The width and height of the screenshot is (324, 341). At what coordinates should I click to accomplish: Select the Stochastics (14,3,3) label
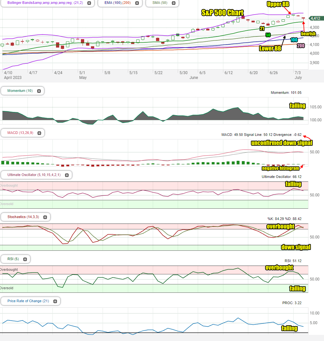23,217
